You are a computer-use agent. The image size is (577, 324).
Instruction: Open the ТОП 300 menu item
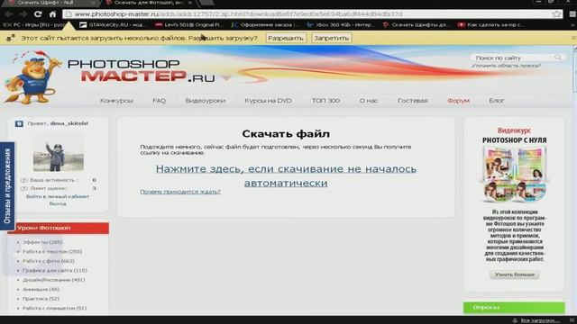tap(325, 100)
